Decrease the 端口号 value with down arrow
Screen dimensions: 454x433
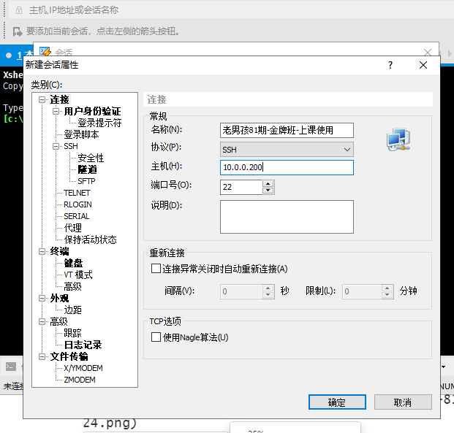[x=268, y=191]
